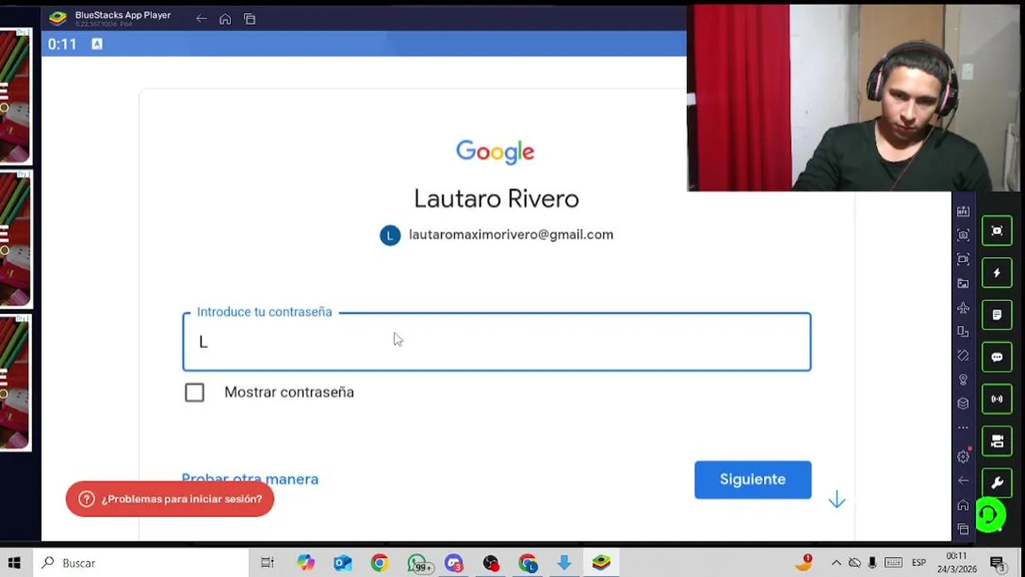
Task: Expand the three-dots more options in sidebar
Action: click(963, 428)
